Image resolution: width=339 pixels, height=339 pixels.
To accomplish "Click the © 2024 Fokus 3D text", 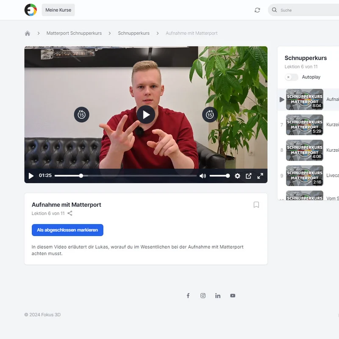I will [x=42, y=314].
